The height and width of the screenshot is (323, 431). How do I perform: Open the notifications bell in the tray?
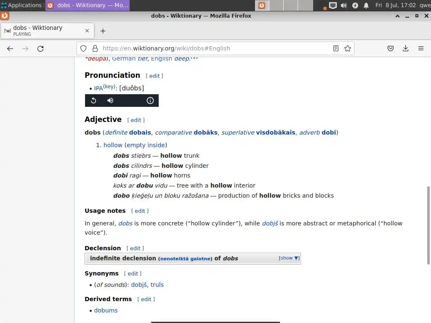pos(366,5)
